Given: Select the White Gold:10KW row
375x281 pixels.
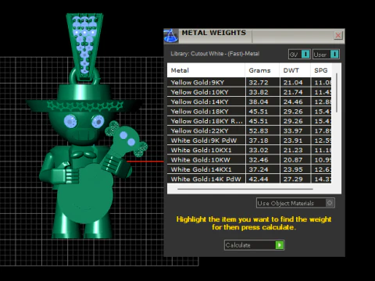Looking at the screenshot, I should pyautogui.click(x=249, y=160).
